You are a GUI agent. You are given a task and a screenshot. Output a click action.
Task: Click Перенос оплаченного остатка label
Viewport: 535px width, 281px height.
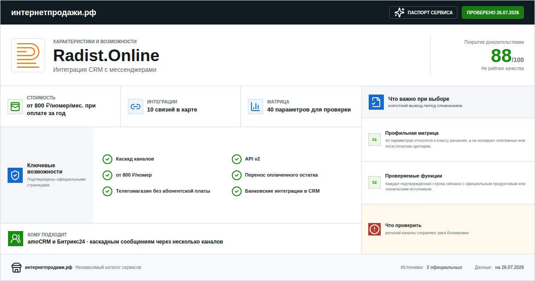tap(281, 175)
